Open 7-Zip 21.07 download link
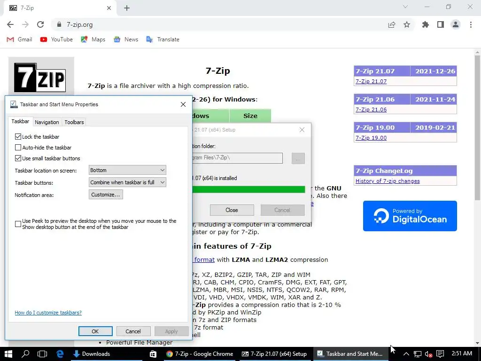The height and width of the screenshot is (361, 481). tap(371, 81)
